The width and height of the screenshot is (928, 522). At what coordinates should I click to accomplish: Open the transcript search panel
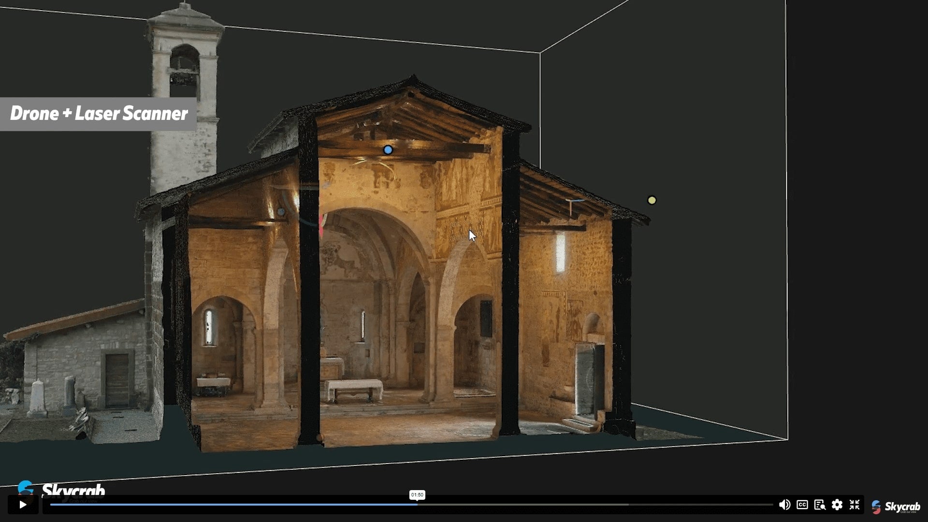coord(820,505)
